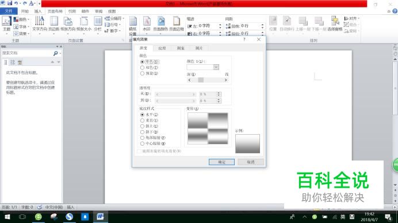Open the Selection Pane (选择窗格) tool

click(335, 24)
